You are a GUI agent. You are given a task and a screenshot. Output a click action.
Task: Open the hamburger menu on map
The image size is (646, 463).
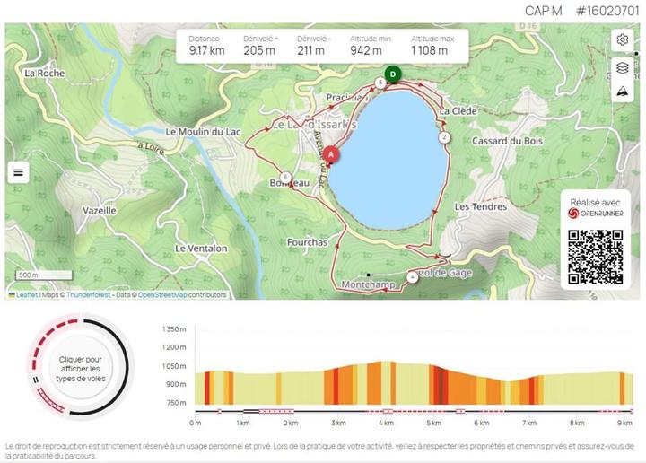coord(19,172)
